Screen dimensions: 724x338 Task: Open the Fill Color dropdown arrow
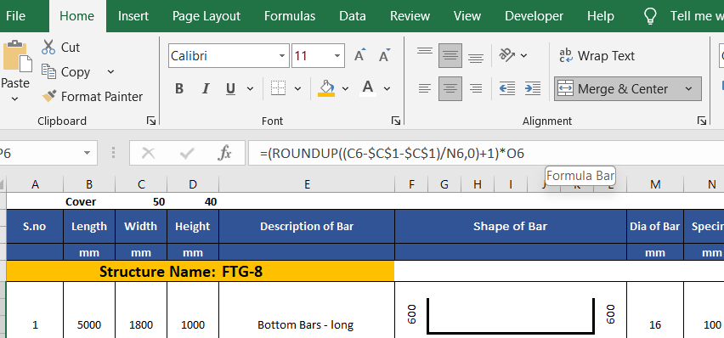tap(345, 88)
